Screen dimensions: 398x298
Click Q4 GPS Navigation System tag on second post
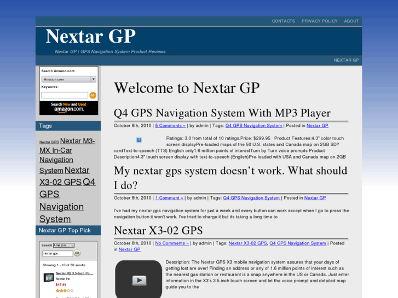click(251, 198)
